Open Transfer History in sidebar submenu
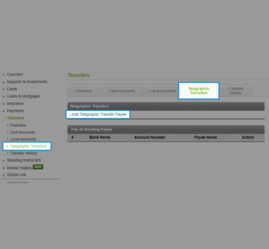 [x=23, y=153]
